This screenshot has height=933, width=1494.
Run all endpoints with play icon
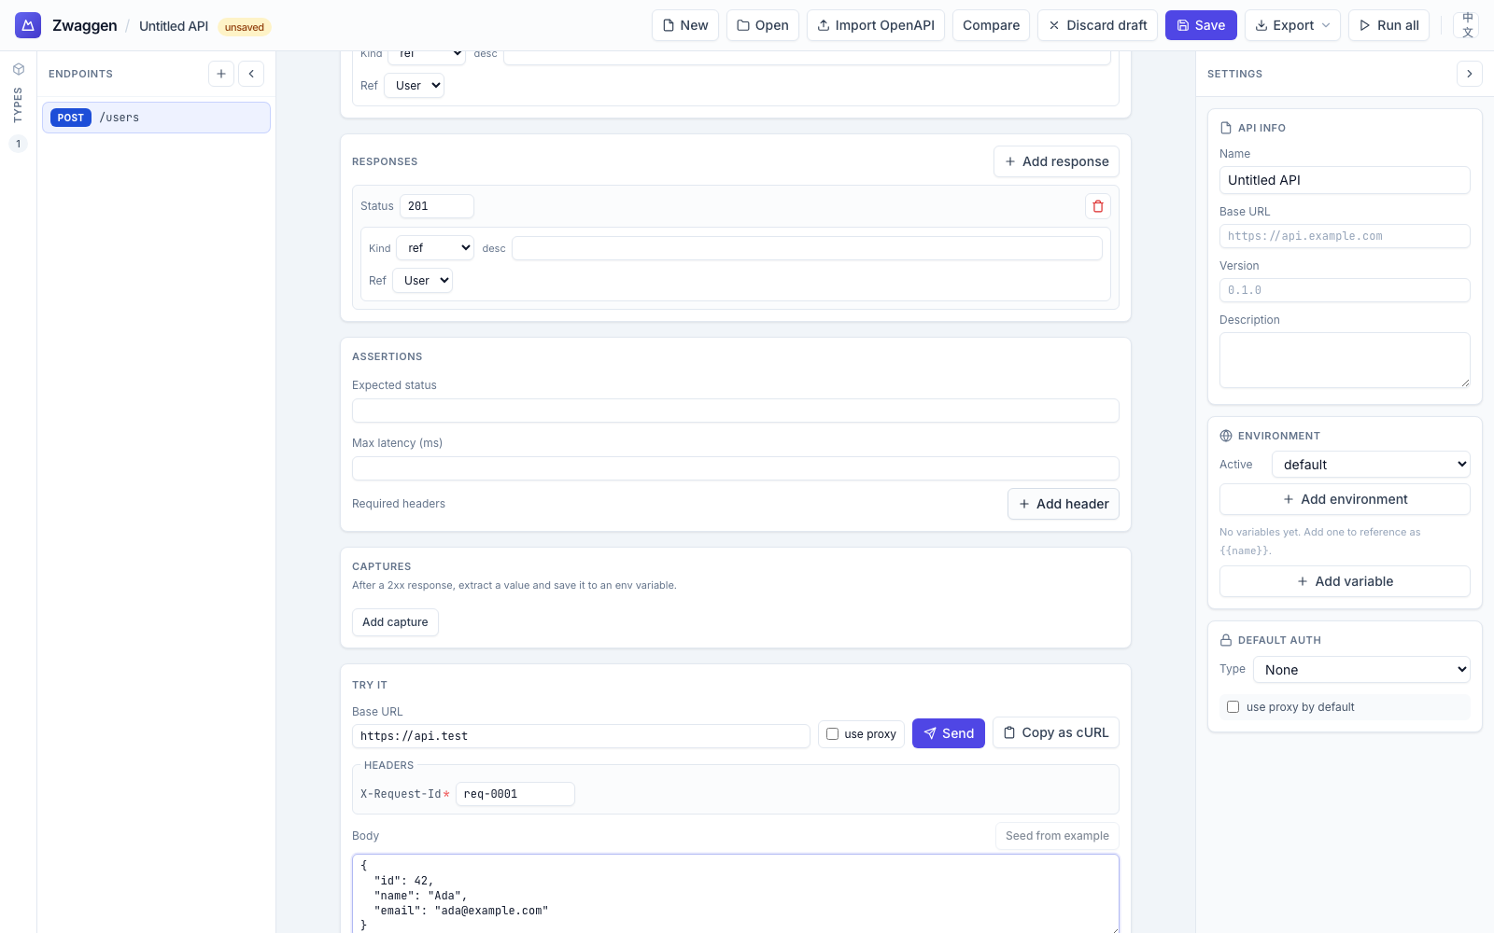(x=1388, y=25)
